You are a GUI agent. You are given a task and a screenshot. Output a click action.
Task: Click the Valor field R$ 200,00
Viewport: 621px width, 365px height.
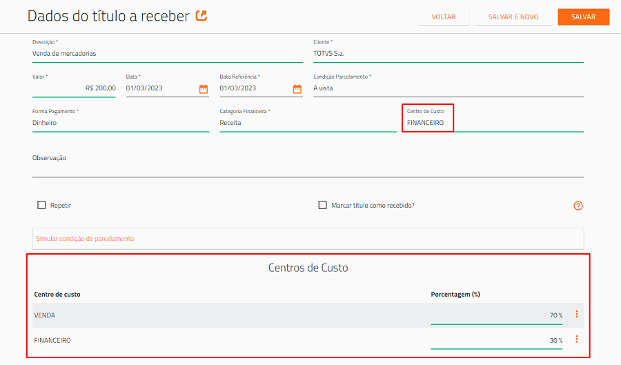pos(74,88)
